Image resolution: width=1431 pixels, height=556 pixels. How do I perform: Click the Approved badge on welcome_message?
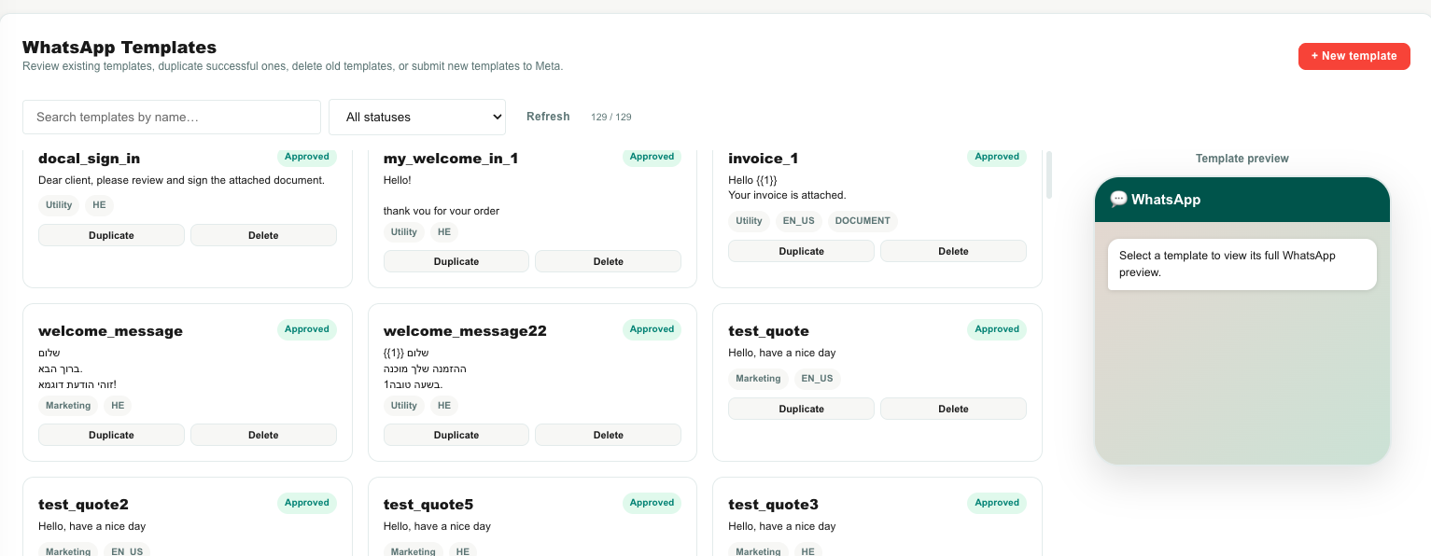coord(307,329)
